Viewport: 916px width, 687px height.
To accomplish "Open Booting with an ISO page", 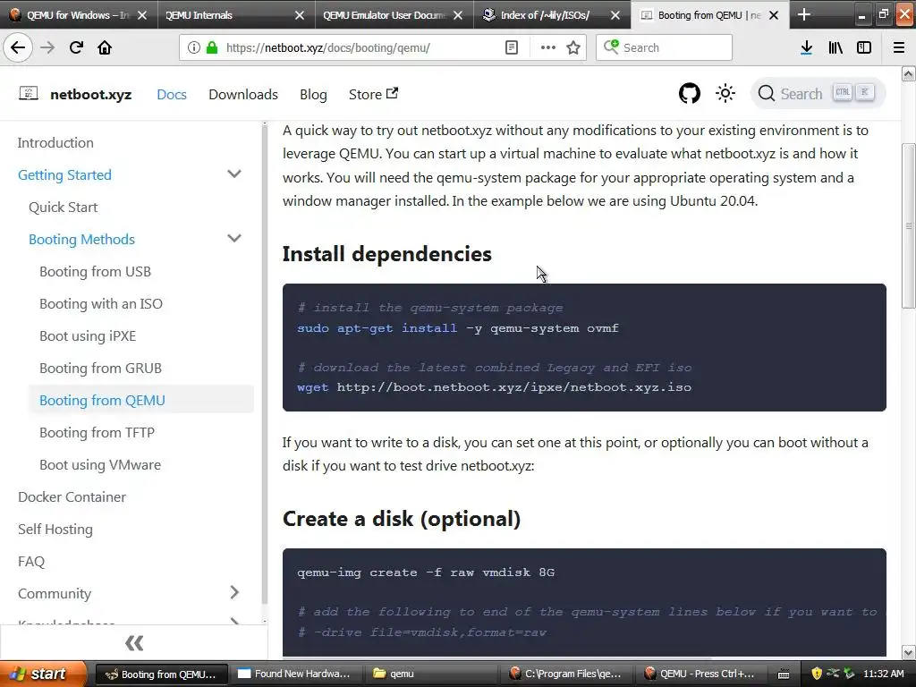I will tap(101, 303).
